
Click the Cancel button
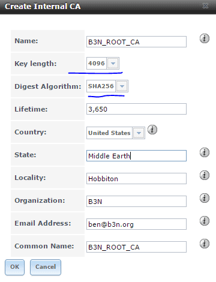[x=46, y=267]
